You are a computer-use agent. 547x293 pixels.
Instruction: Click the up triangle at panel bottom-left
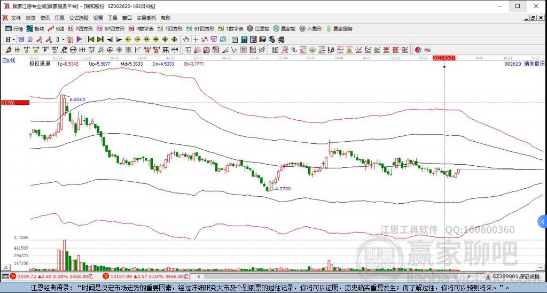5,267
